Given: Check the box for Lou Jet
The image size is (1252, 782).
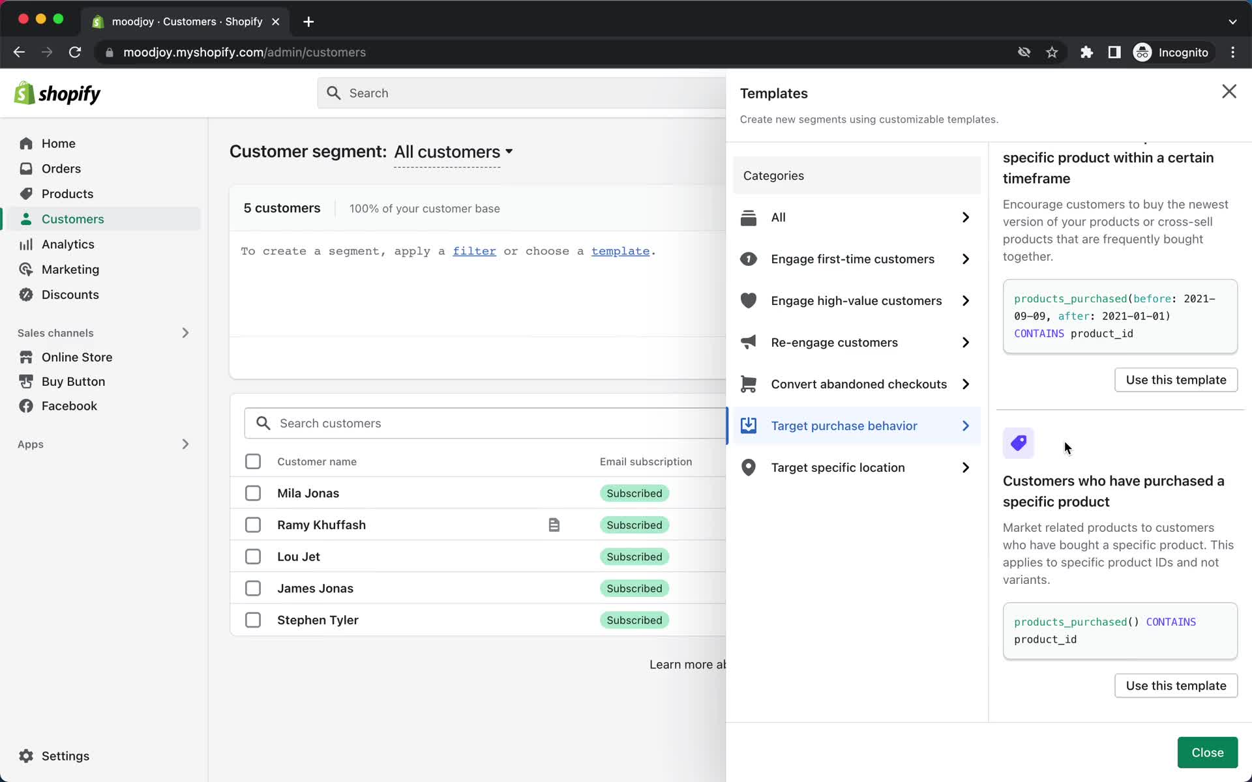Looking at the screenshot, I should (253, 557).
